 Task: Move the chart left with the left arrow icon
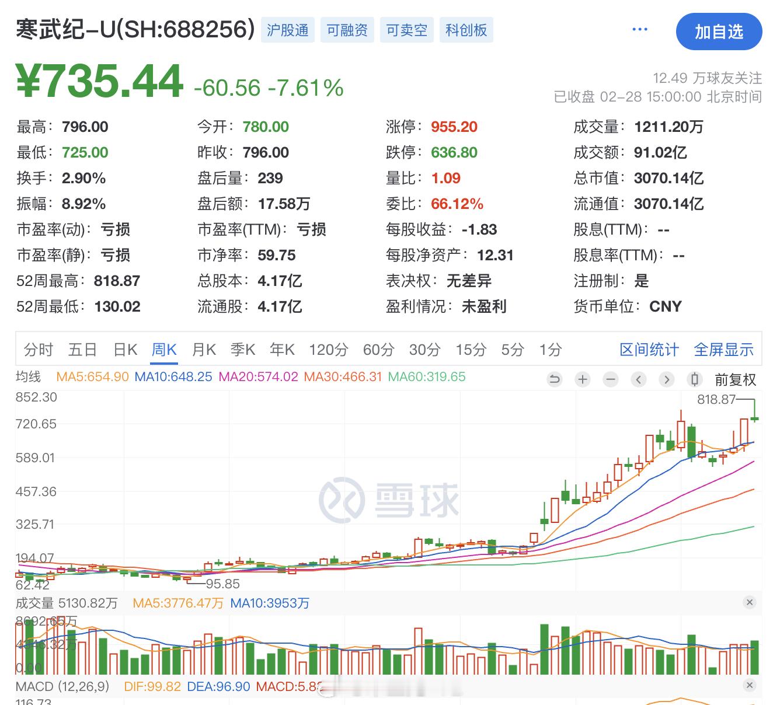click(x=639, y=380)
